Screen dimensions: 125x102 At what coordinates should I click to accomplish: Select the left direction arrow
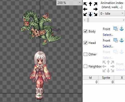point(85,9)
